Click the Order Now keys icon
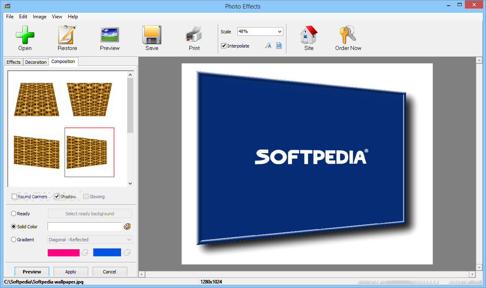The height and width of the screenshot is (288, 486). (348, 35)
